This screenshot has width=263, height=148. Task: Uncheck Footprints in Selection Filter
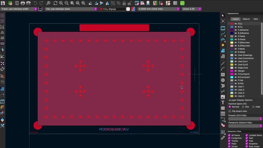229,138
